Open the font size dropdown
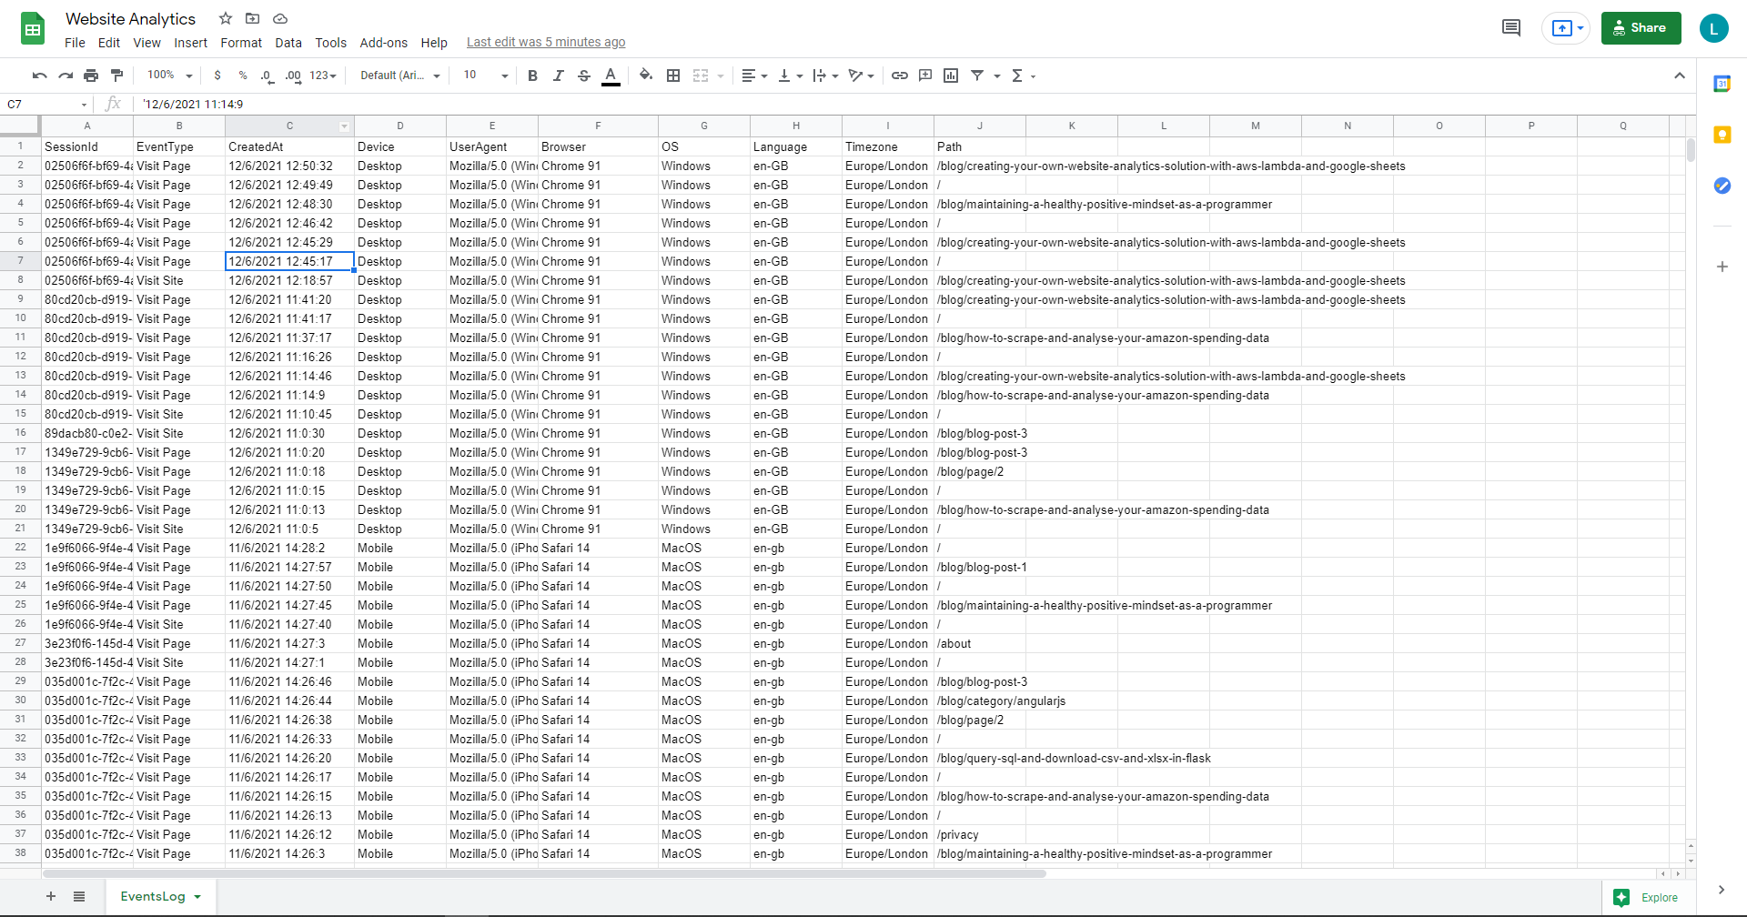Image resolution: width=1747 pixels, height=917 pixels. click(x=482, y=76)
